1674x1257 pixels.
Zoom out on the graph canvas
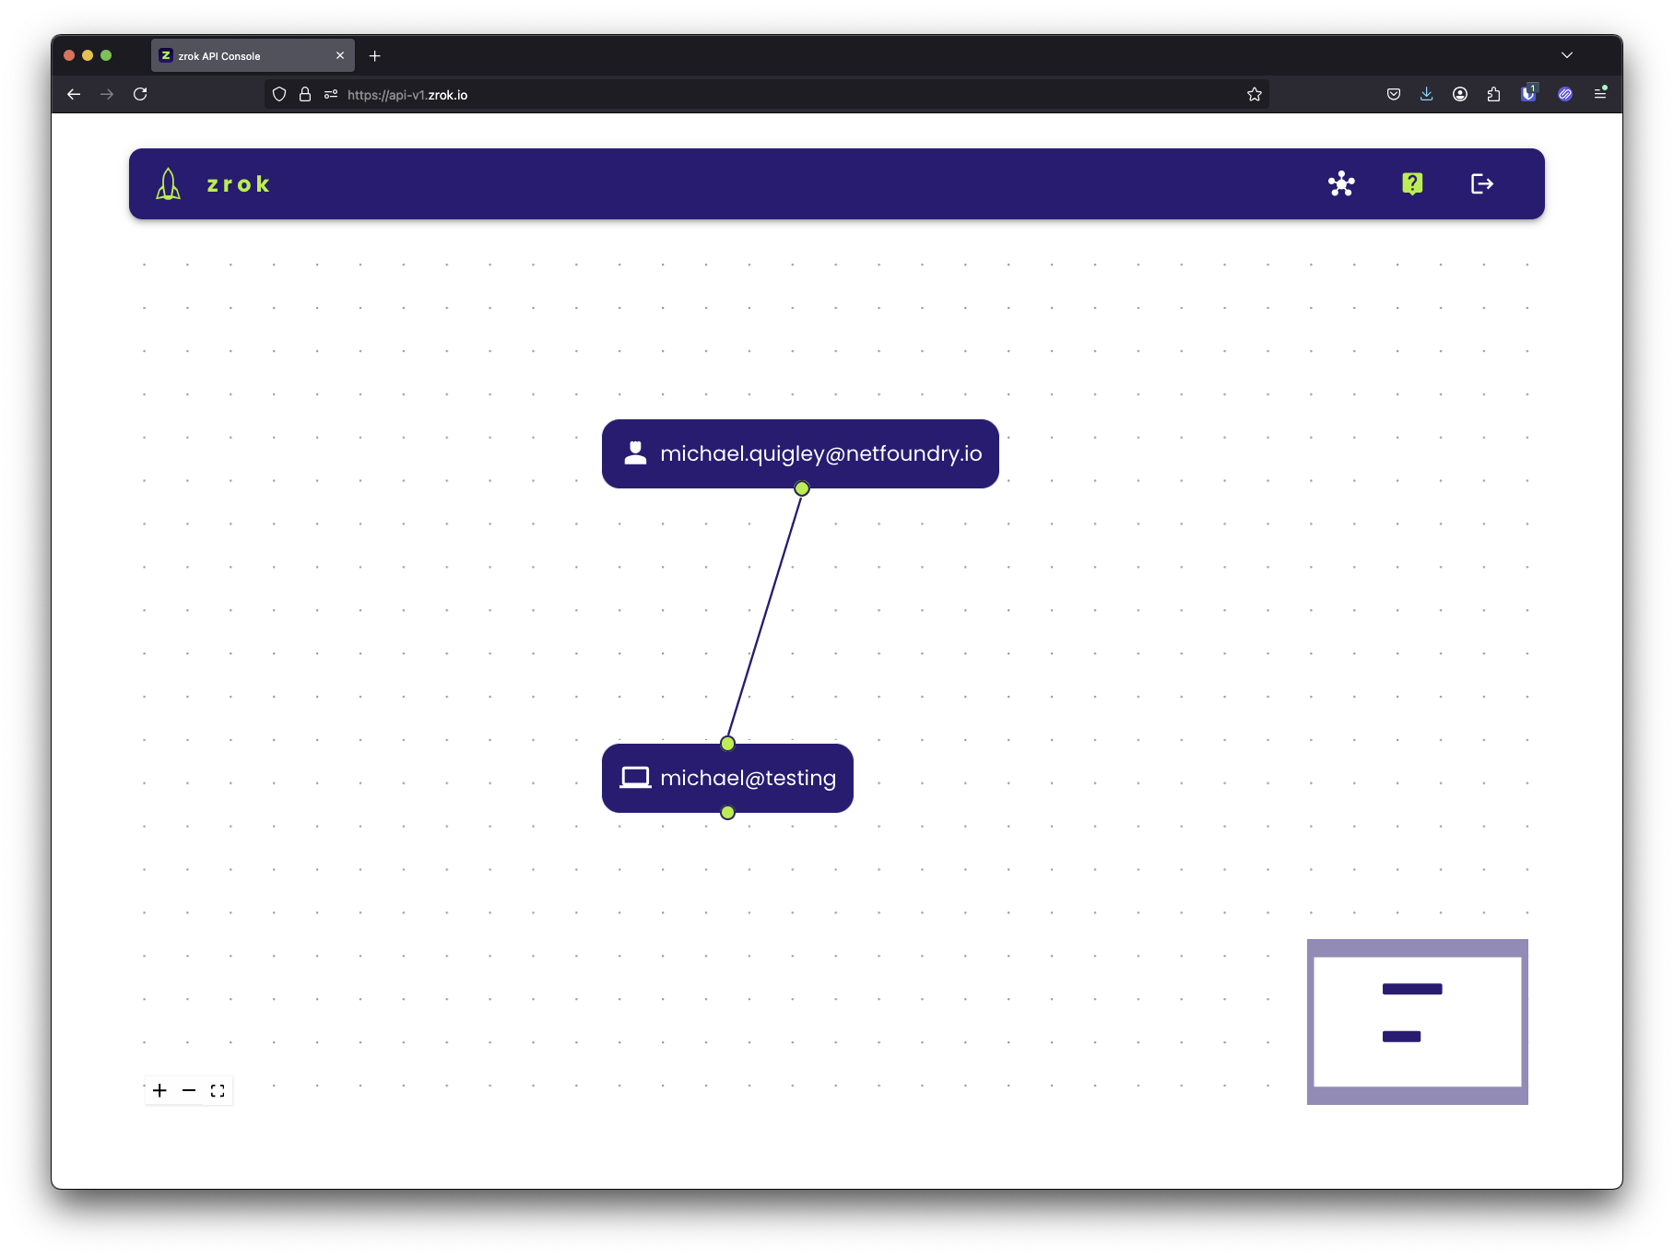[x=189, y=1090]
